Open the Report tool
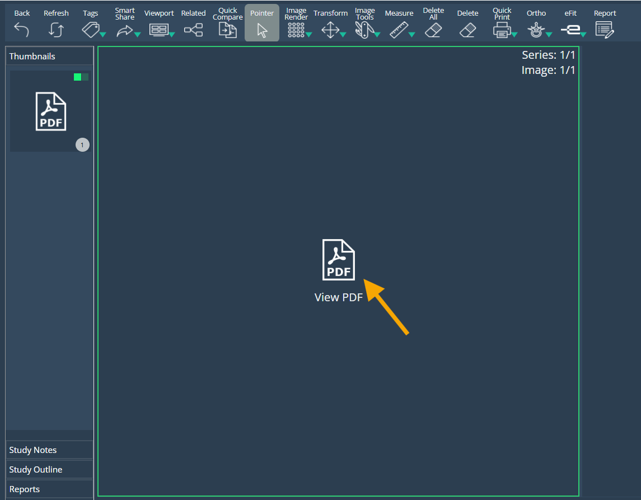 (x=605, y=30)
